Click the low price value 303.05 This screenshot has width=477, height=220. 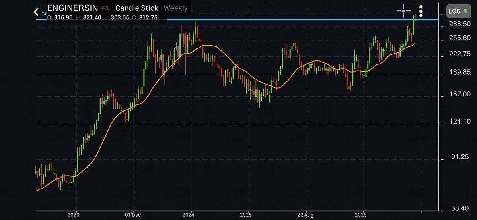120,17
